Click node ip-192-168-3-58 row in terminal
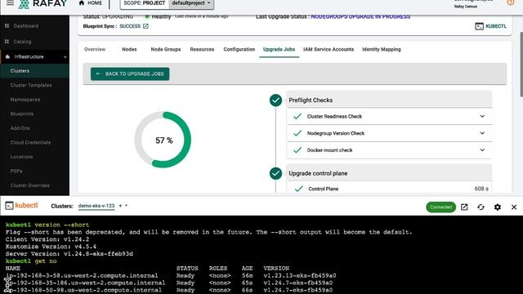 [171, 276]
